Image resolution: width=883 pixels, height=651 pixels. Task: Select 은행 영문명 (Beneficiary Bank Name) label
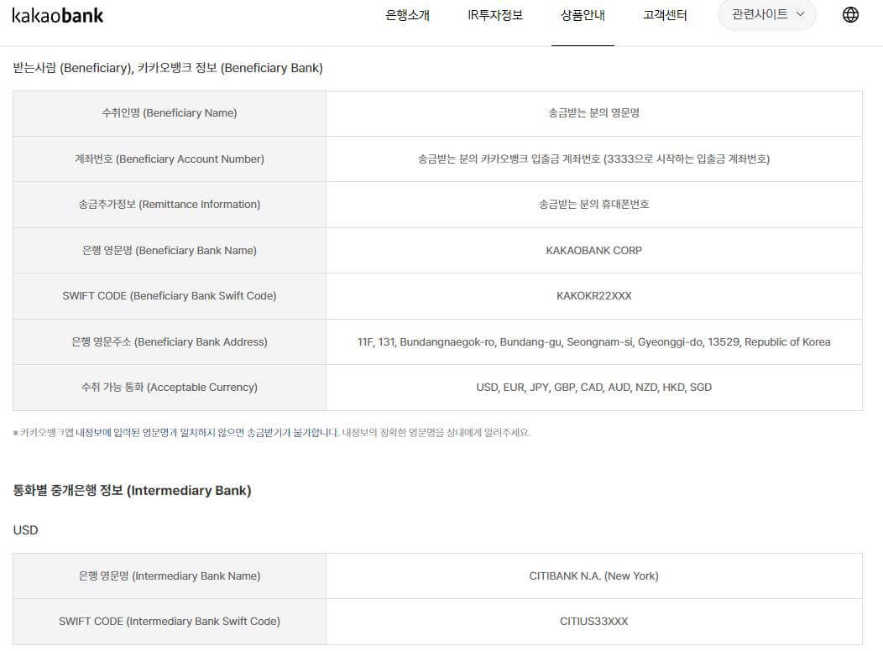(170, 250)
